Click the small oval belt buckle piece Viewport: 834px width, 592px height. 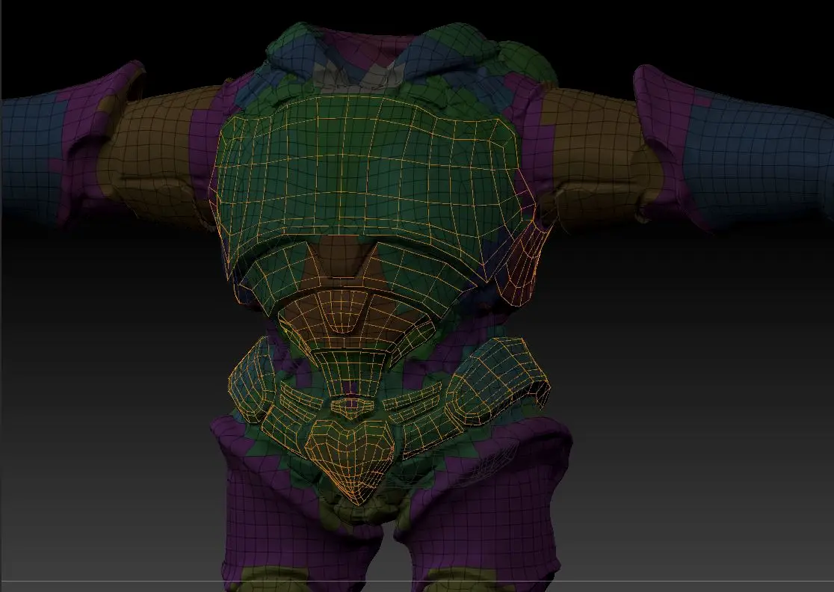coord(351,407)
